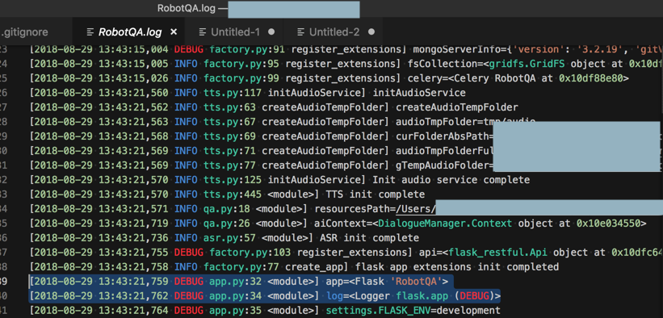This screenshot has width=663, height=318.
Task: Click the Untitled-2 unsaved dot indicator
Action: pos(371,31)
